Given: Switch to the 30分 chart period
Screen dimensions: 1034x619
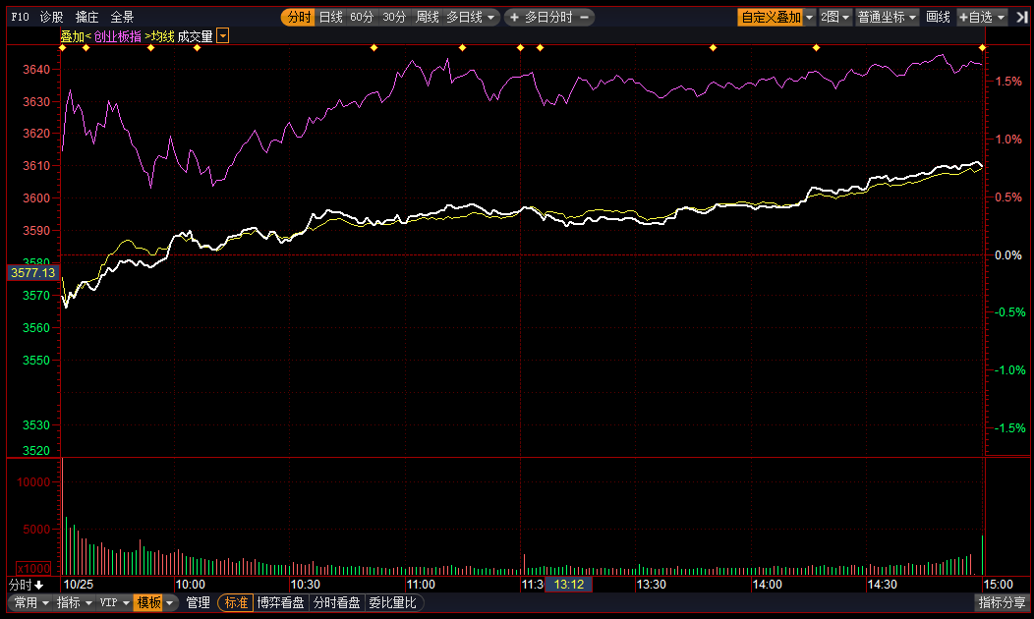Looking at the screenshot, I should tap(394, 17).
